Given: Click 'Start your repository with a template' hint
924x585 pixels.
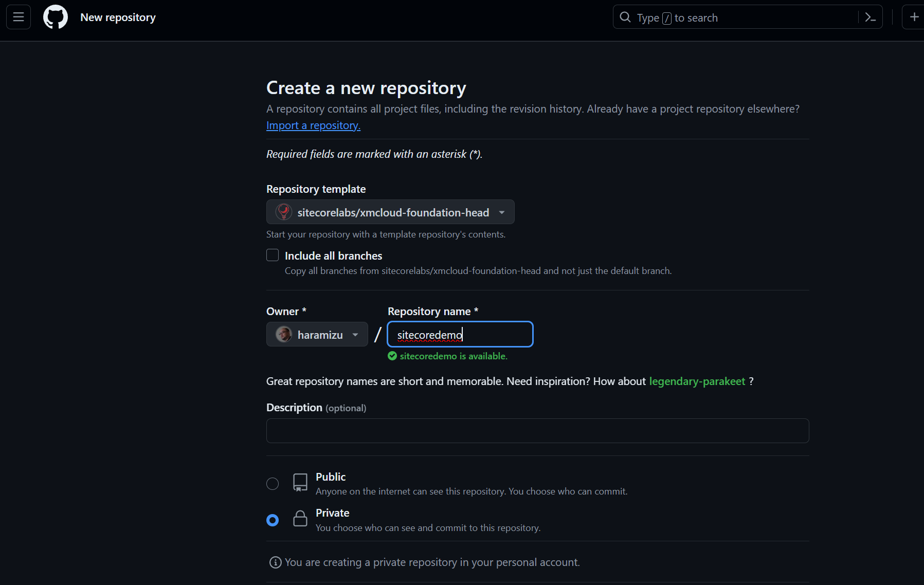Looking at the screenshot, I should (x=386, y=234).
